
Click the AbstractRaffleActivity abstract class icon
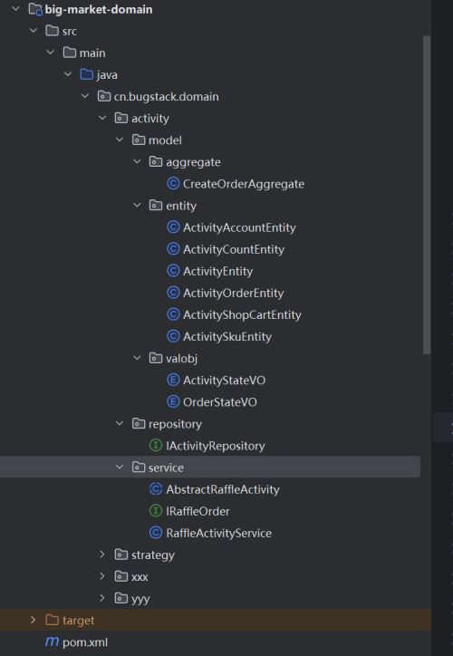point(156,489)
